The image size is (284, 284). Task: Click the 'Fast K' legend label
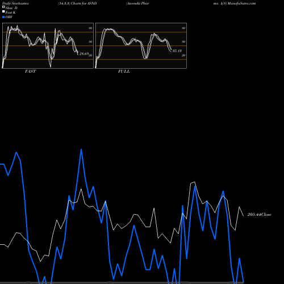point(10,12)
